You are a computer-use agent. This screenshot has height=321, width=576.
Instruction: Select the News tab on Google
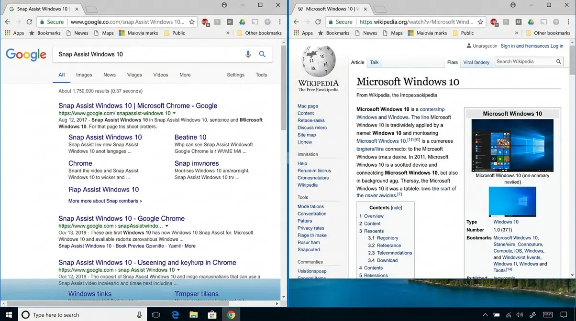110,75
